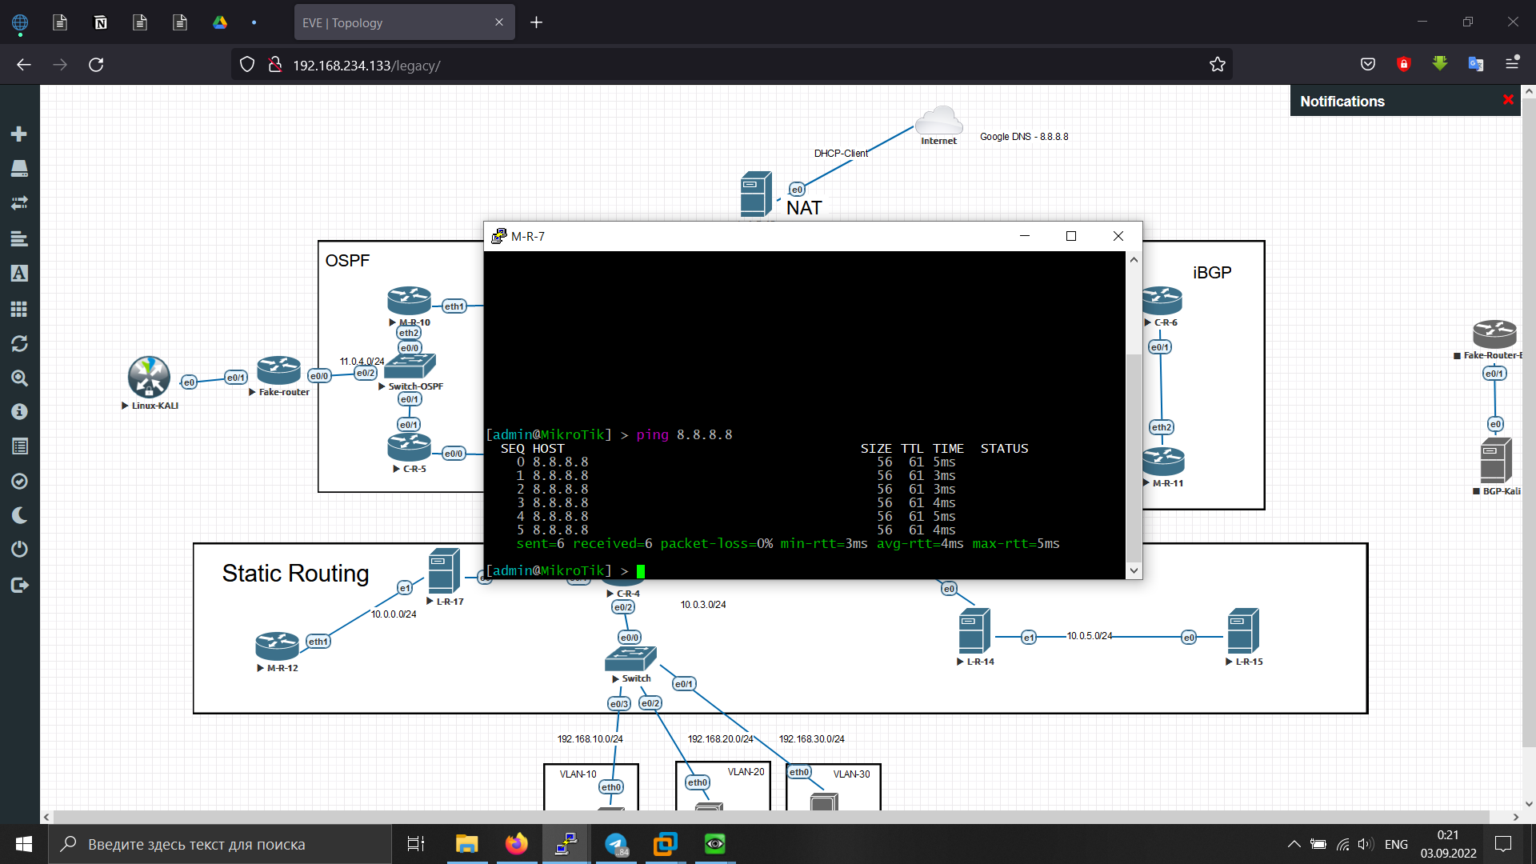1536x864 pixels.
Task: Click the Windows taskbar search box
Action: [220, 844]
